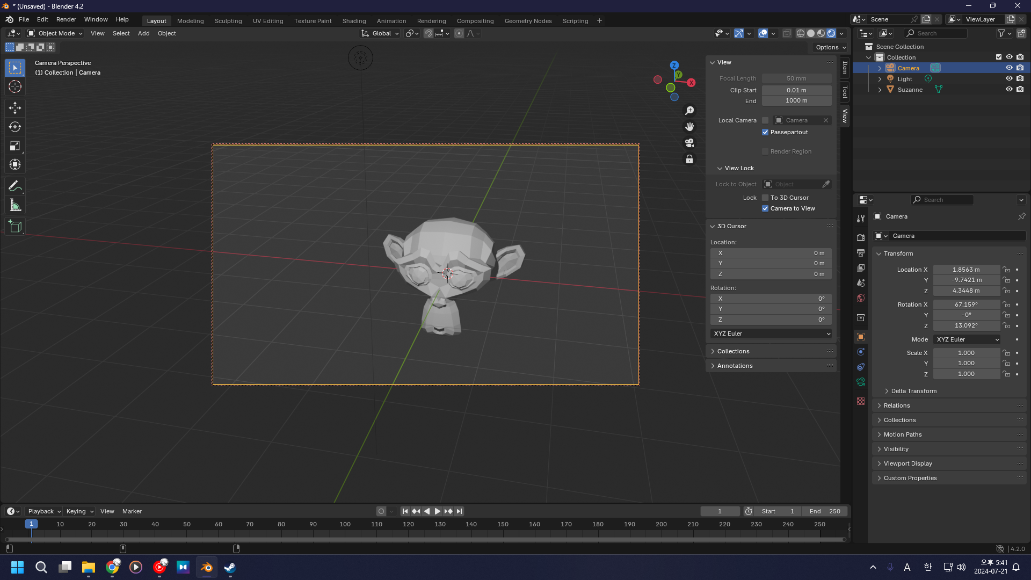Click the Options button in viewport
Image resolution: width=1031 pixels, height=580 pixels.
pos(830,47)
